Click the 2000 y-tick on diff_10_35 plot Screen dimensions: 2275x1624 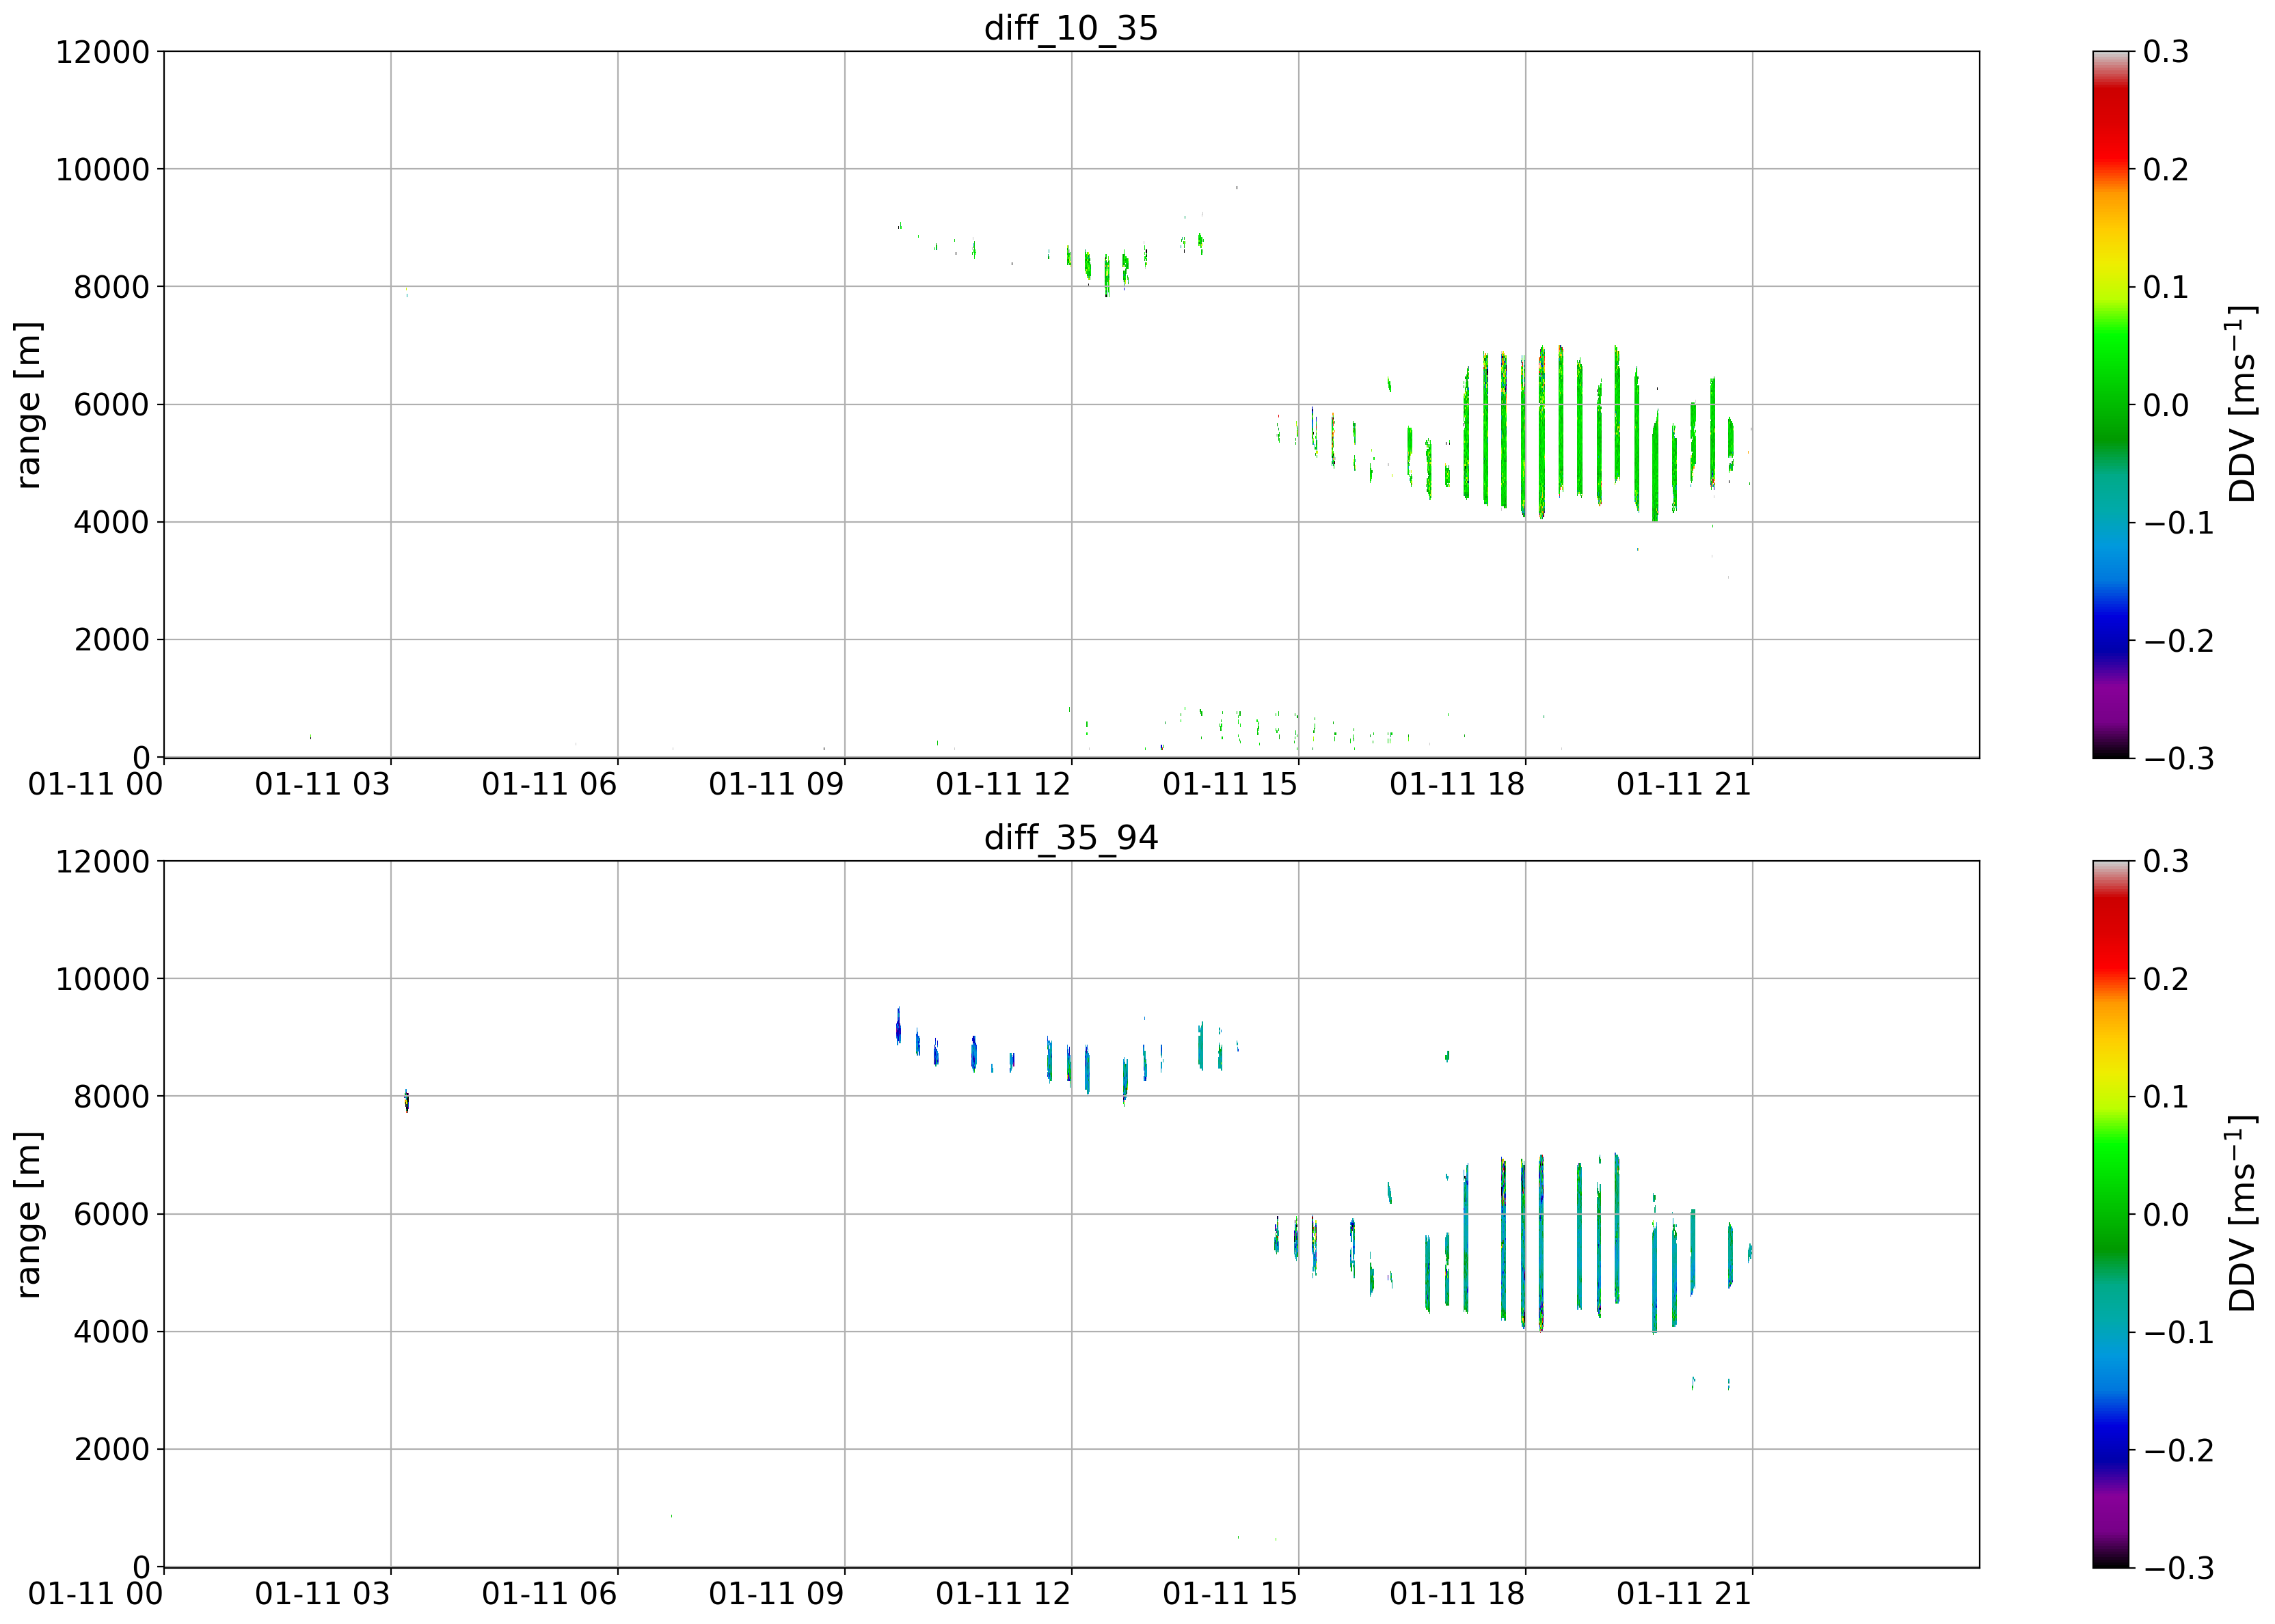tap(111, 640)
